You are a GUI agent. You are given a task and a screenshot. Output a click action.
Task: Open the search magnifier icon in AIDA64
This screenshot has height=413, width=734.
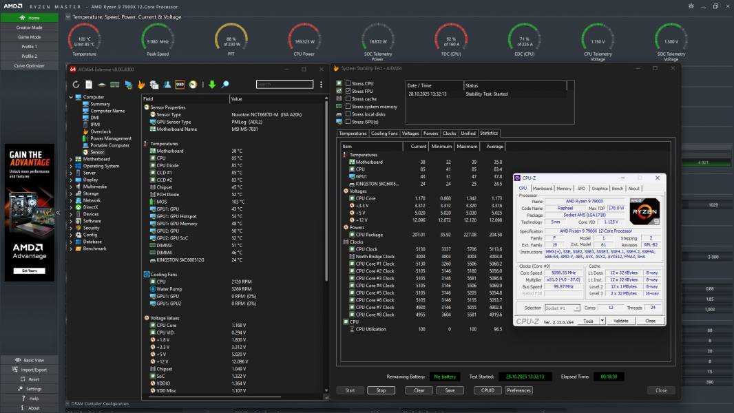(225, 84)
